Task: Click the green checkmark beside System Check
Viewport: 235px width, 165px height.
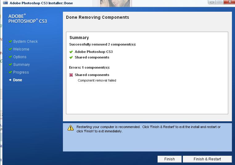Action: tap(10, 41)
